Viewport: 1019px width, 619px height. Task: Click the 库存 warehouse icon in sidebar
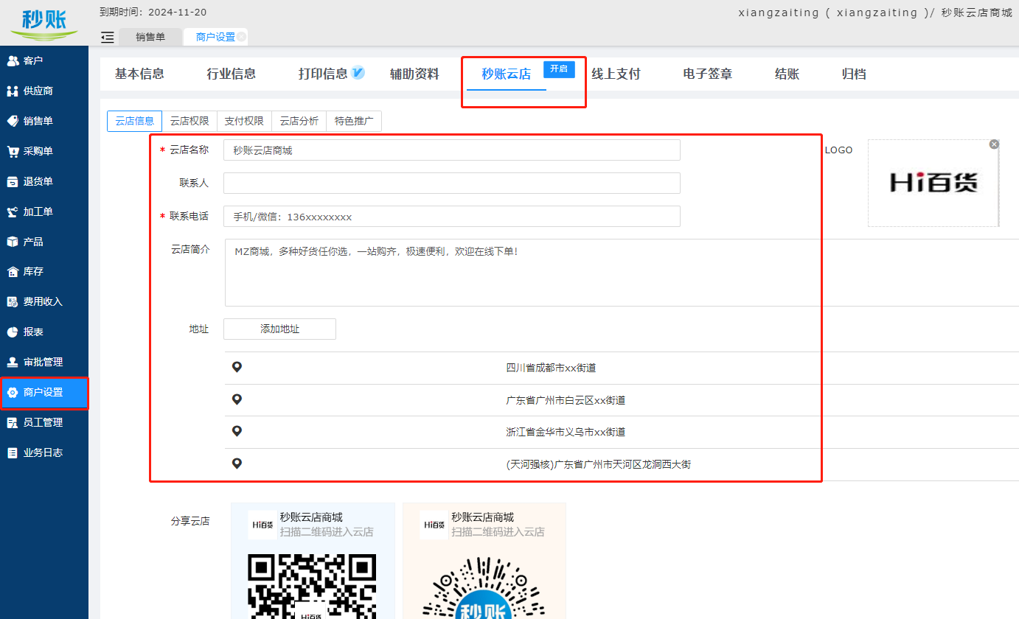coord(13,272)
